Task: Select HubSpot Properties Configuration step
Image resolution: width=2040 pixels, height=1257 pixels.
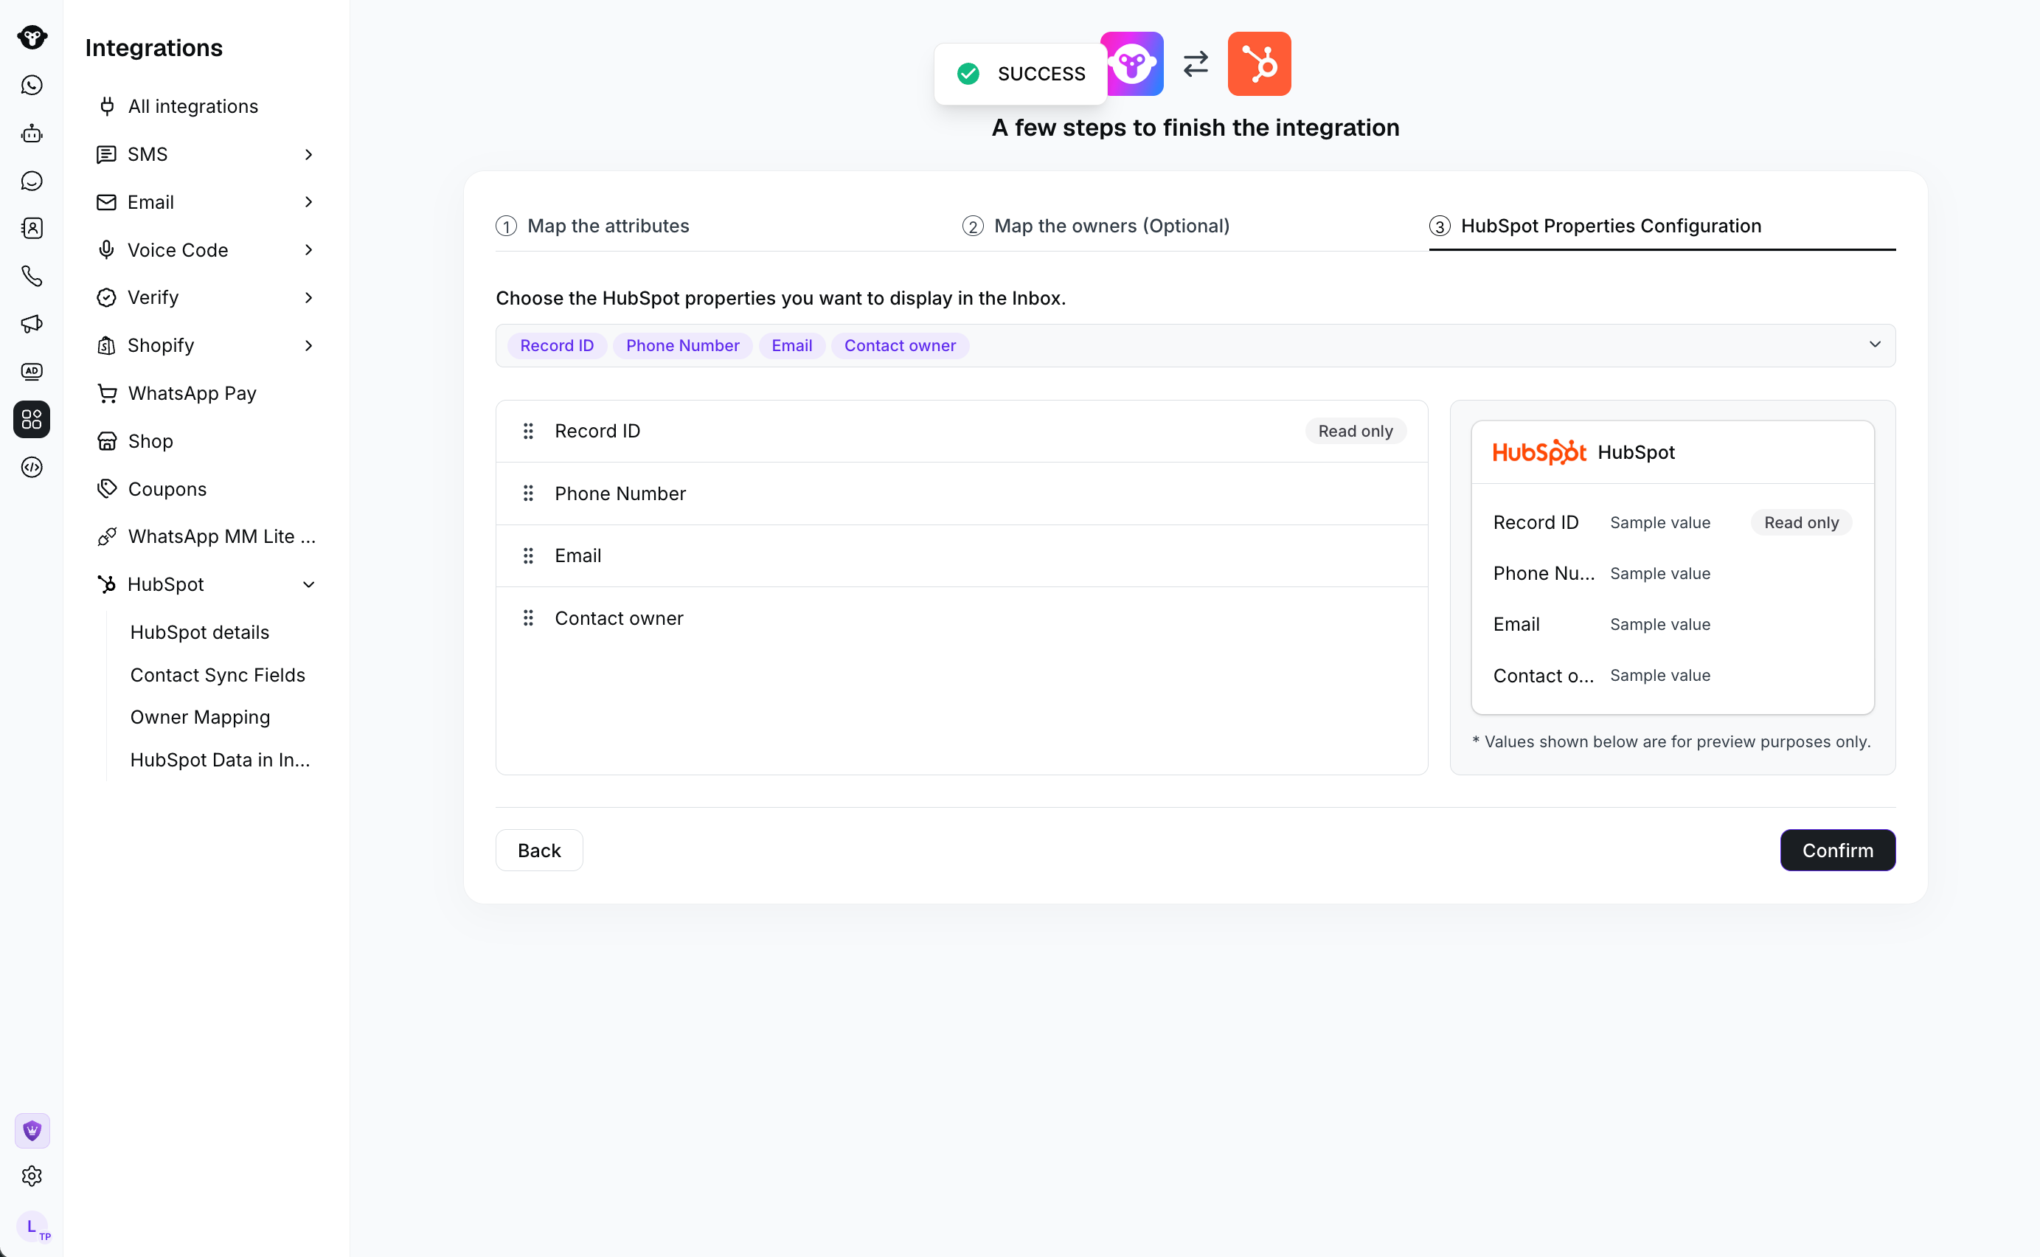Action: [1595, 226]
